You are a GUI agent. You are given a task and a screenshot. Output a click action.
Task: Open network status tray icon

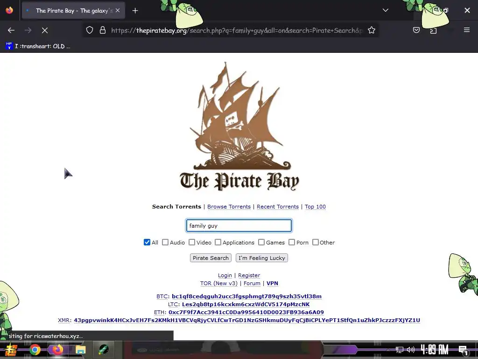[400, 350]
